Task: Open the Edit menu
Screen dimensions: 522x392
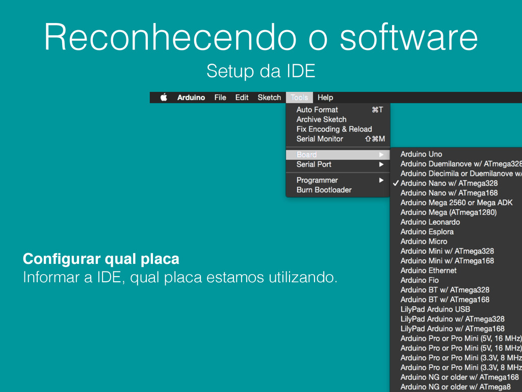Action: coord(242,97)
